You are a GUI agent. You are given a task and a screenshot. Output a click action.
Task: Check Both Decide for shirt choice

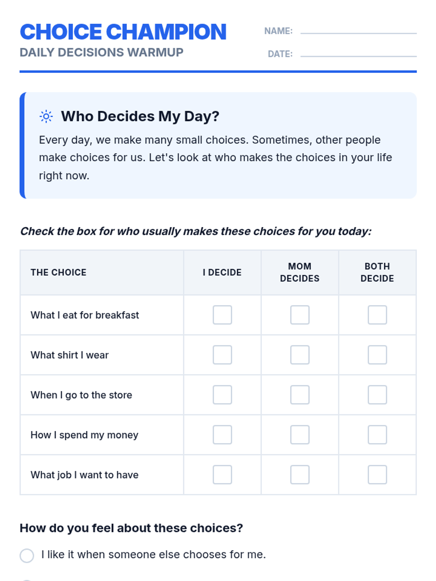click(377, 355)
